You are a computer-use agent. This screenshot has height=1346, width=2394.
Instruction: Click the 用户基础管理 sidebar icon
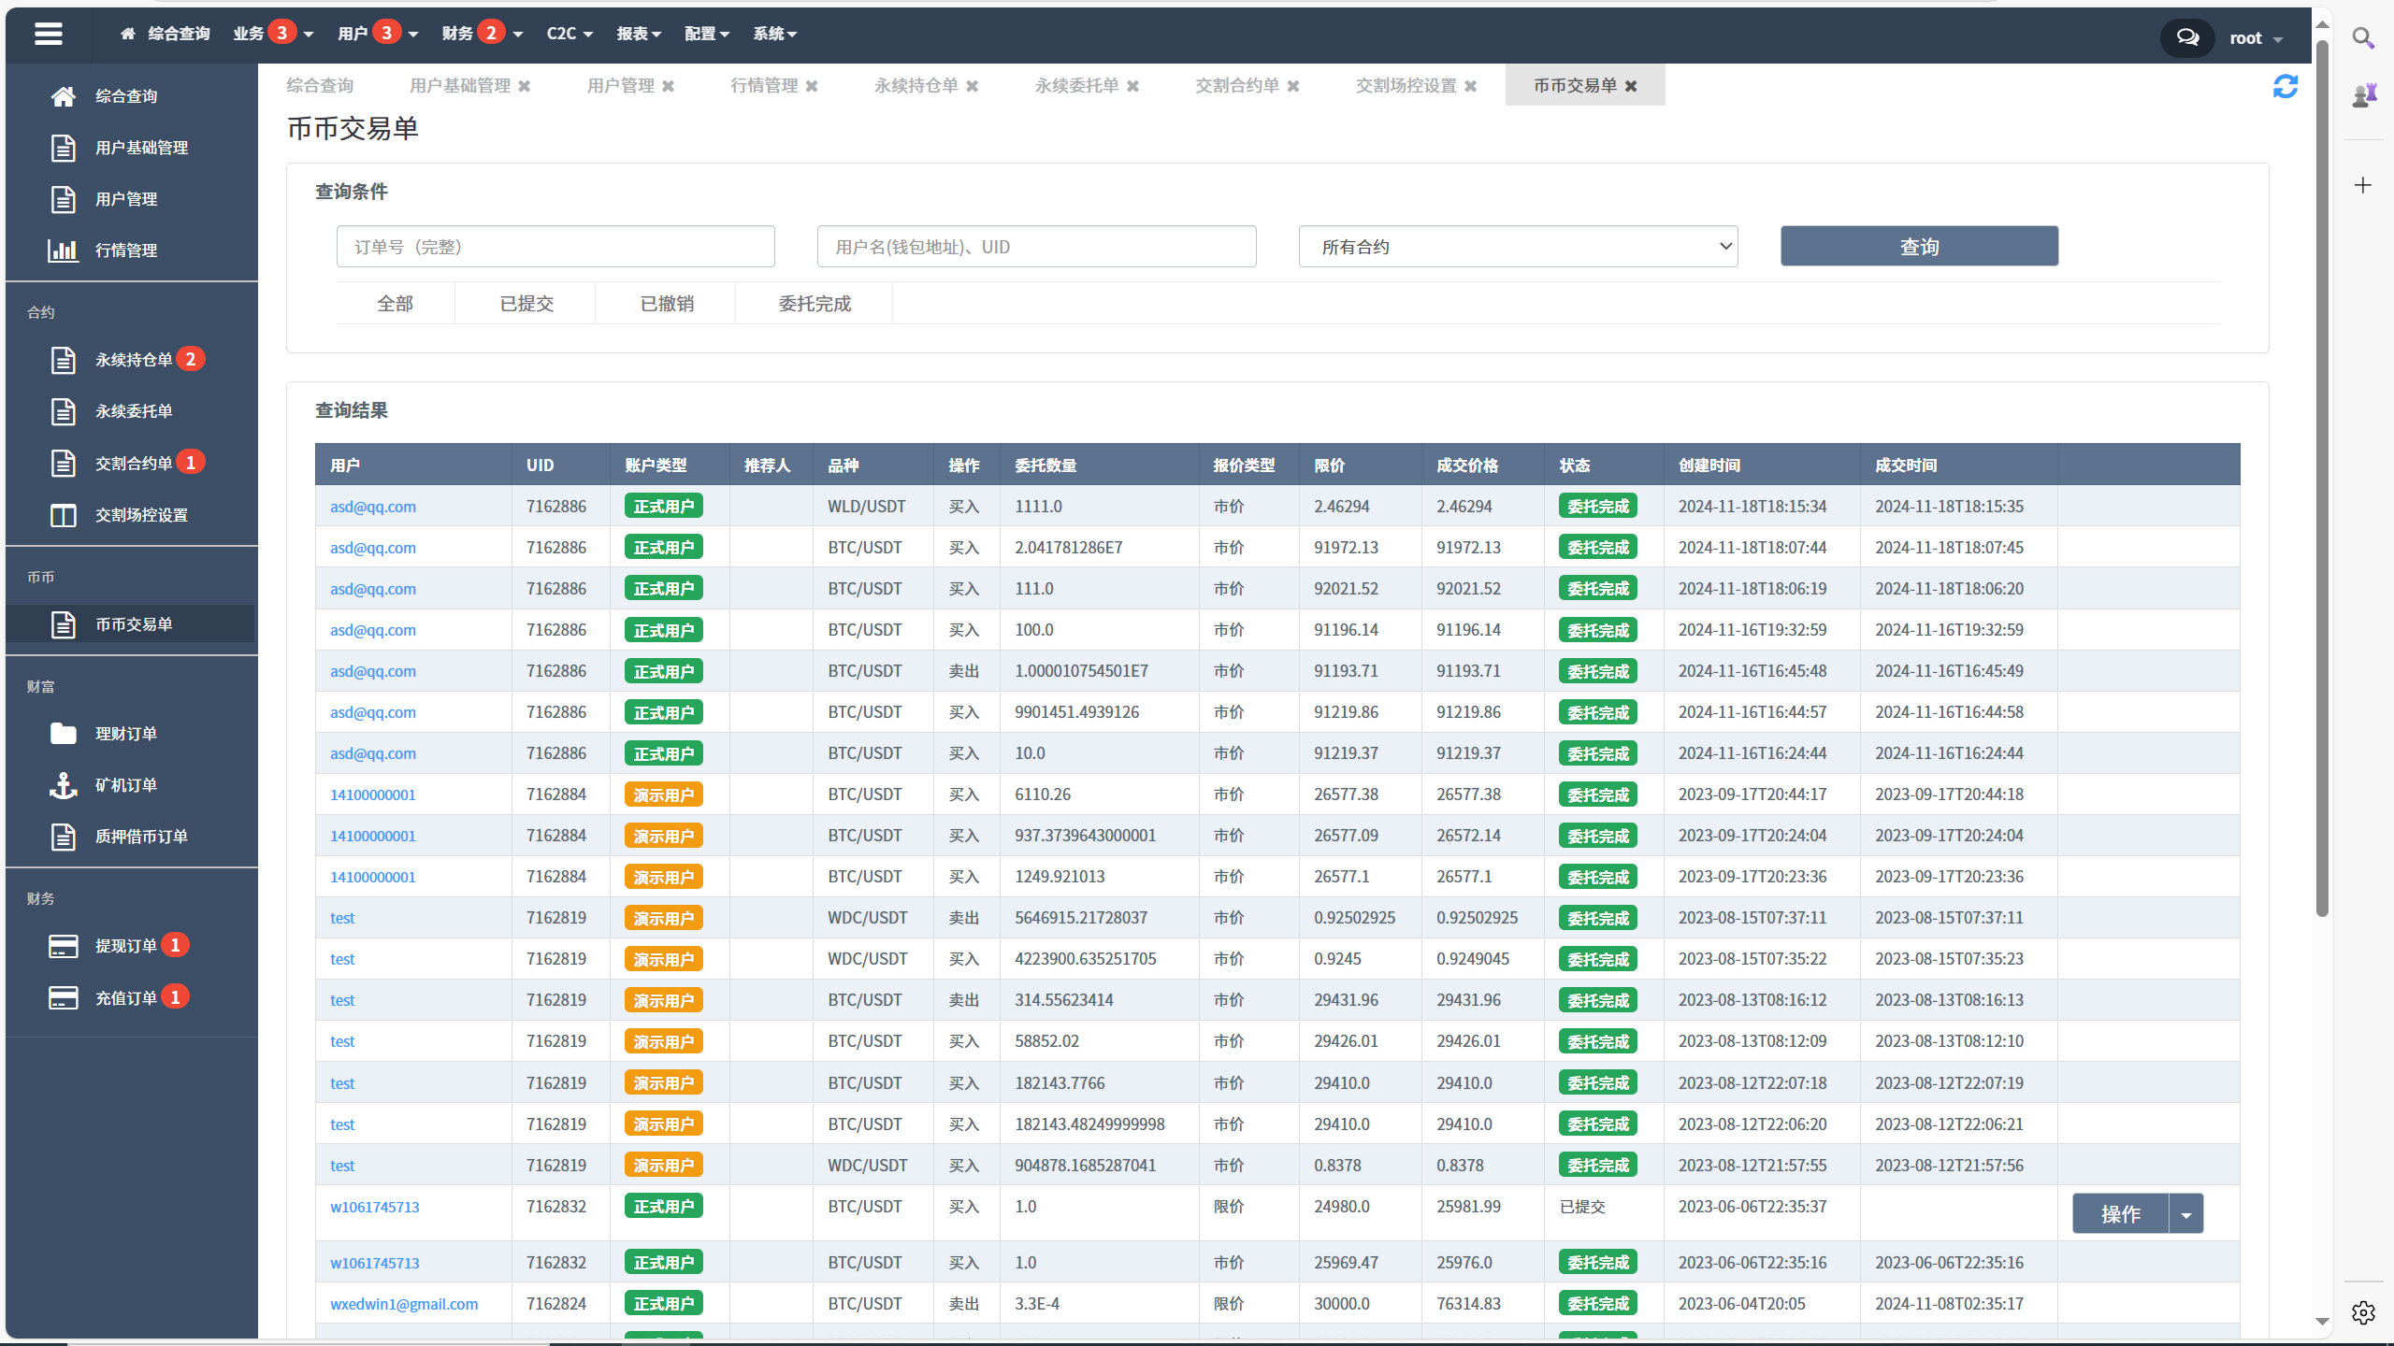coord(61,146)
